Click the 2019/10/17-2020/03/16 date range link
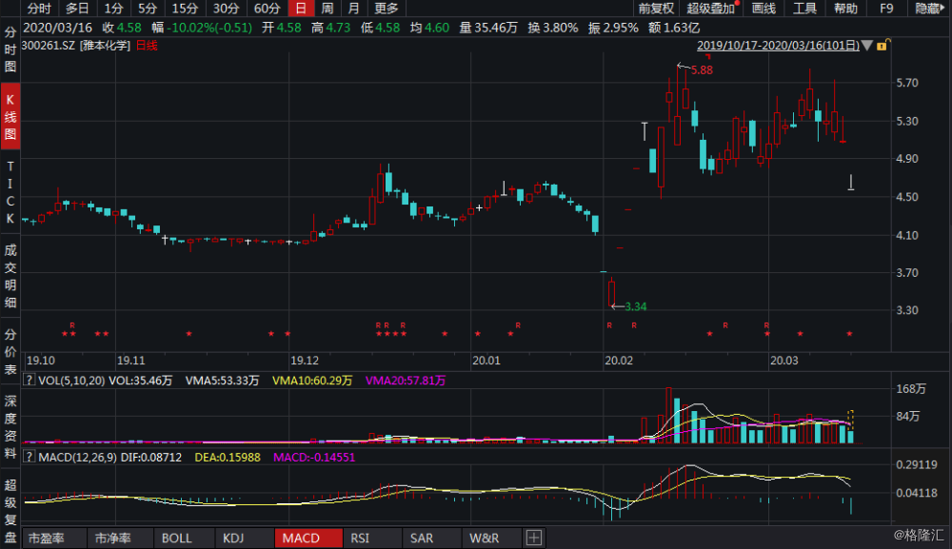952x549 pixels. coord(779,46)
